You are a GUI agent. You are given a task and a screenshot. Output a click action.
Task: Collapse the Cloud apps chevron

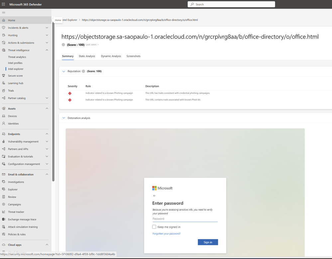[x=47, y=245]
